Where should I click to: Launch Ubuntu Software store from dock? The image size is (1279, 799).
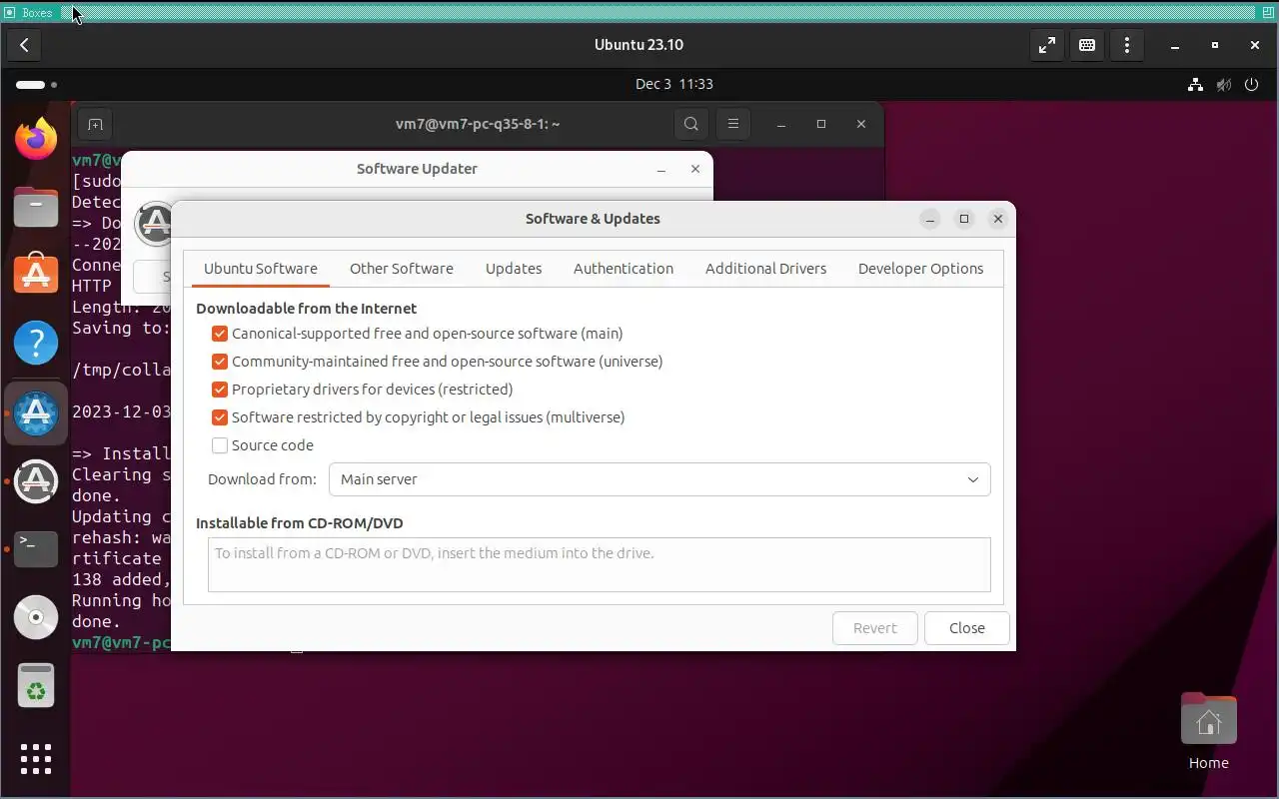[36, 273]
